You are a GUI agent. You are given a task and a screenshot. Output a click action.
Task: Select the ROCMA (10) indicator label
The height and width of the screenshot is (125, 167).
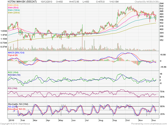click(14, 75)
